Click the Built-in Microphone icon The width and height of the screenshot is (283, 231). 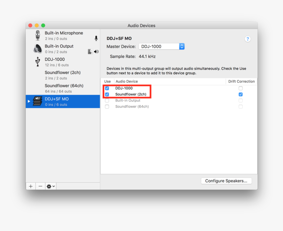38,35
